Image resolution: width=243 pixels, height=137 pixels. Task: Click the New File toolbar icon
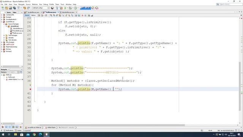tap(3, 8)
